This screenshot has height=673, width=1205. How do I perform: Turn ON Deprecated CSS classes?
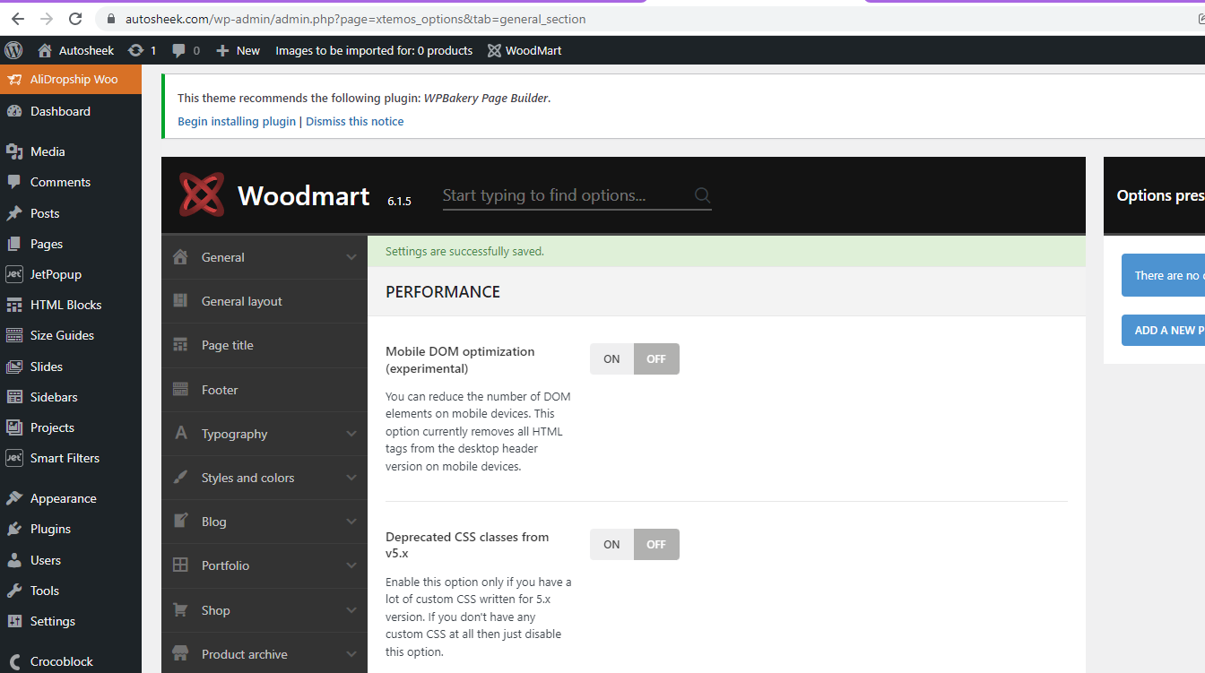[611, 544]
